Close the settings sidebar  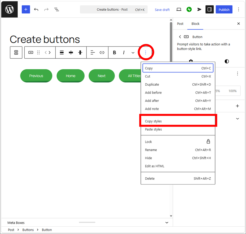238,24
